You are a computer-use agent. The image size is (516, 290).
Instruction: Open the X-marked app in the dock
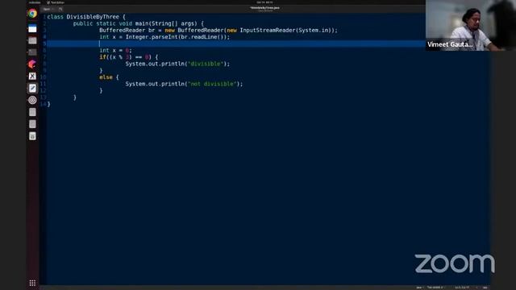click(32, 76)
